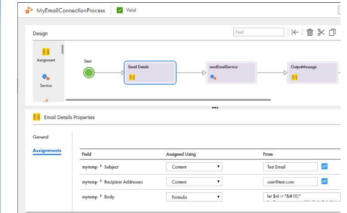Screen dimensions: 347x213
Task: Click the Email Details Properties header icon
Action: click(x=37, y=117)
